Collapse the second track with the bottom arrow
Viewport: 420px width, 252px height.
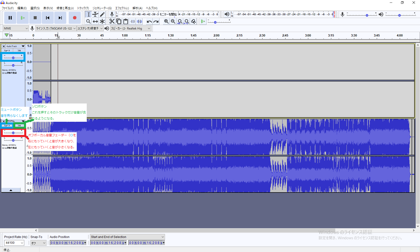coord(11,190)
